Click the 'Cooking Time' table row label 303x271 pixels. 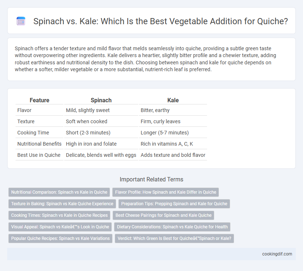click(x=33, y=133)
